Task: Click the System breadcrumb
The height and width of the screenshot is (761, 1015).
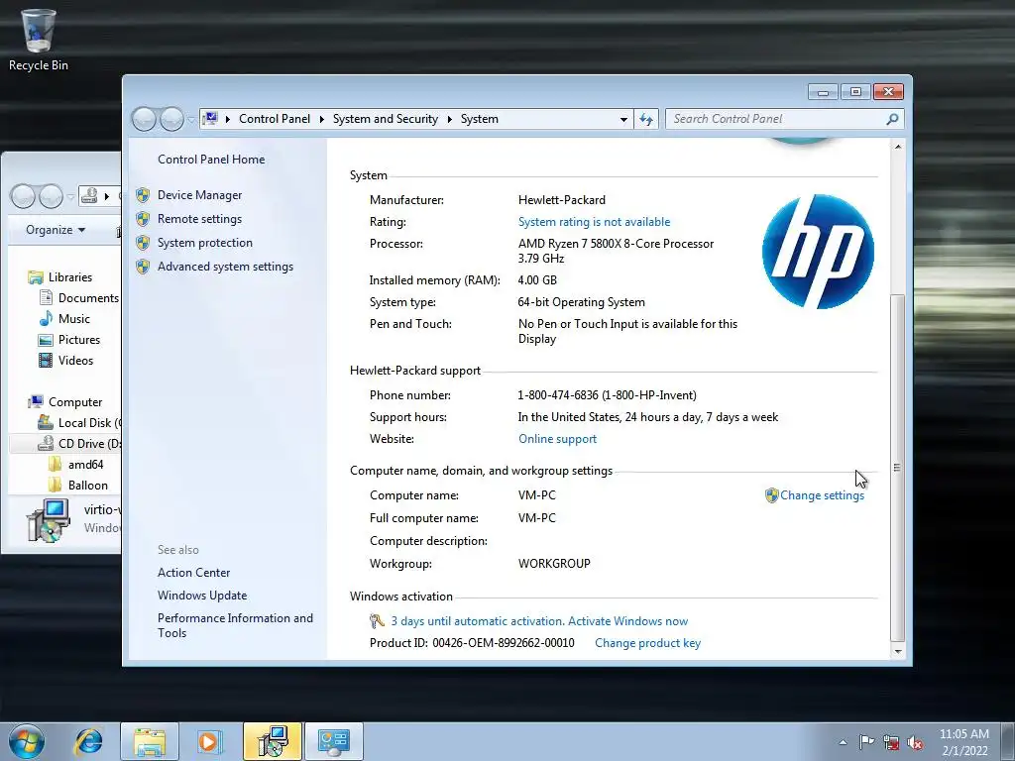Action: pyautogui.click(x=480, y=119)
